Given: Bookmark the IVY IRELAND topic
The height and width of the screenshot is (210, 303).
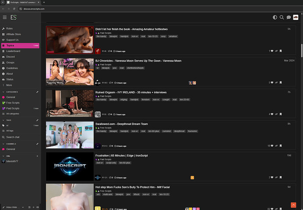Looking at the screenshot, I should [281, 114].
